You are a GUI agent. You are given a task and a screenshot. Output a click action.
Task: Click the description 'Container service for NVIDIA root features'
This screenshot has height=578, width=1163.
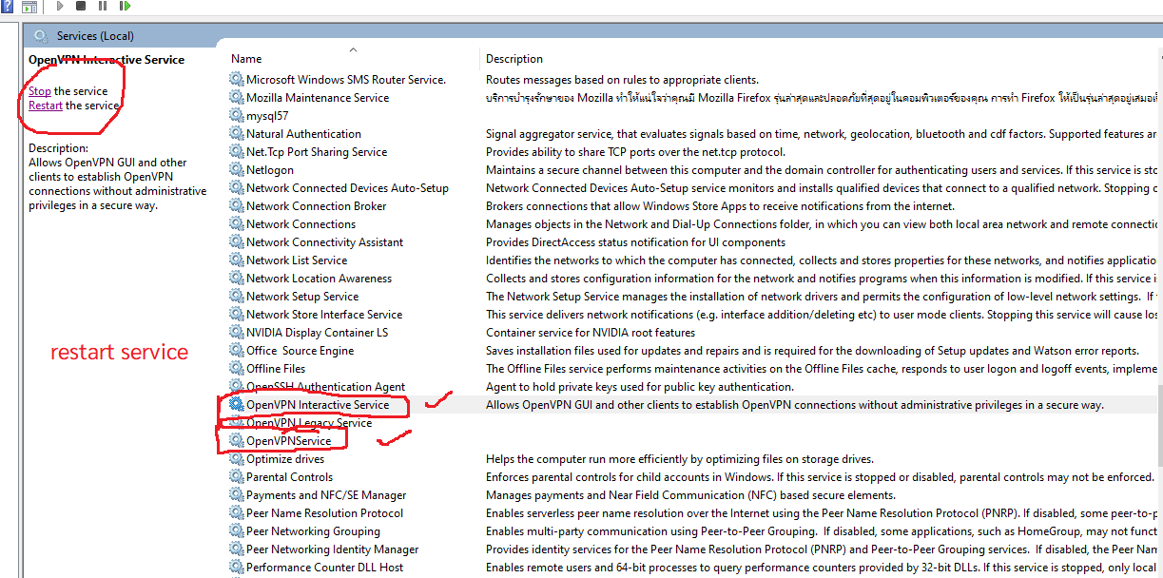[591, 333]
